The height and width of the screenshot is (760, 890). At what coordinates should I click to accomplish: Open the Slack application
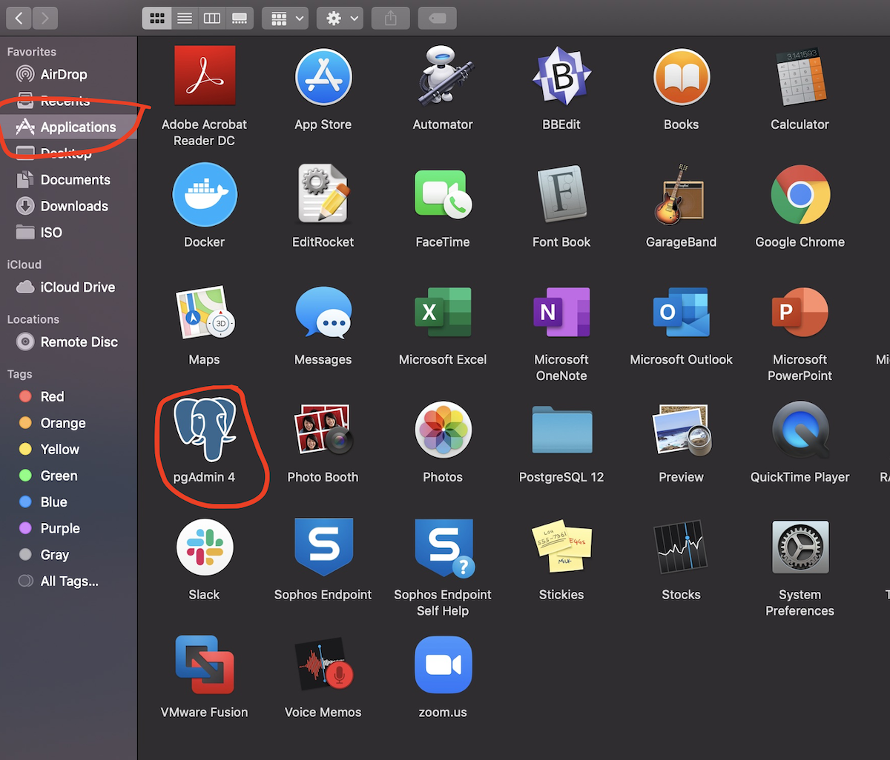[204, 548]
